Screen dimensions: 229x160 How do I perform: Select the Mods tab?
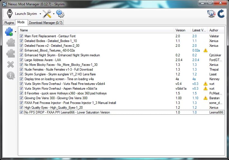(21, 22)
